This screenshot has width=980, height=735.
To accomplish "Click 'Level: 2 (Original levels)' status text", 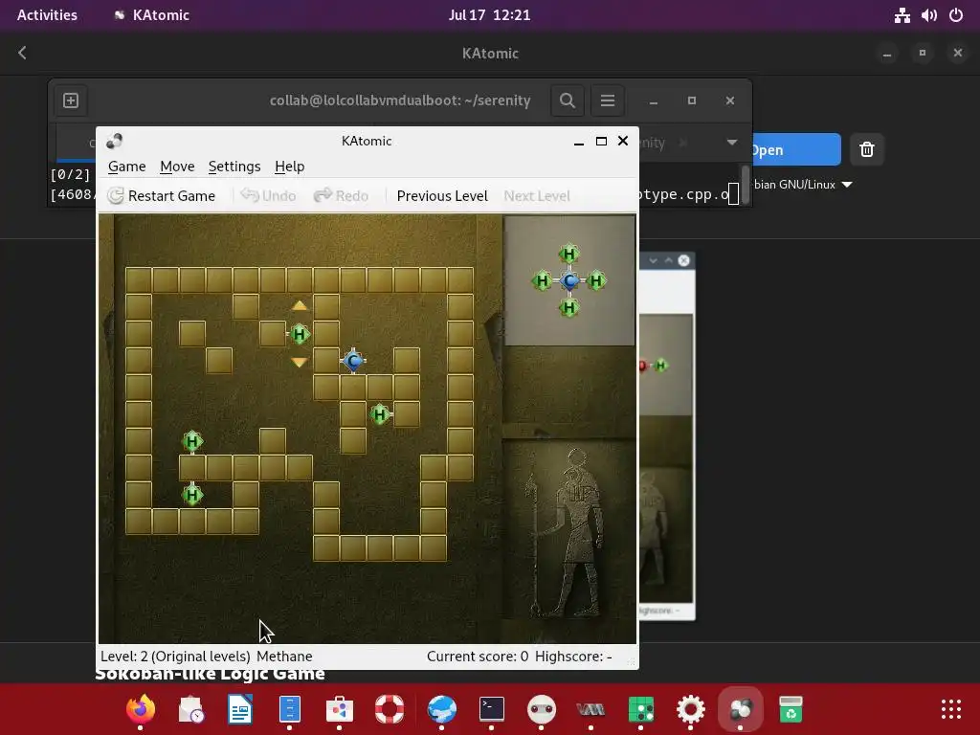I will [x=175, y=657].
